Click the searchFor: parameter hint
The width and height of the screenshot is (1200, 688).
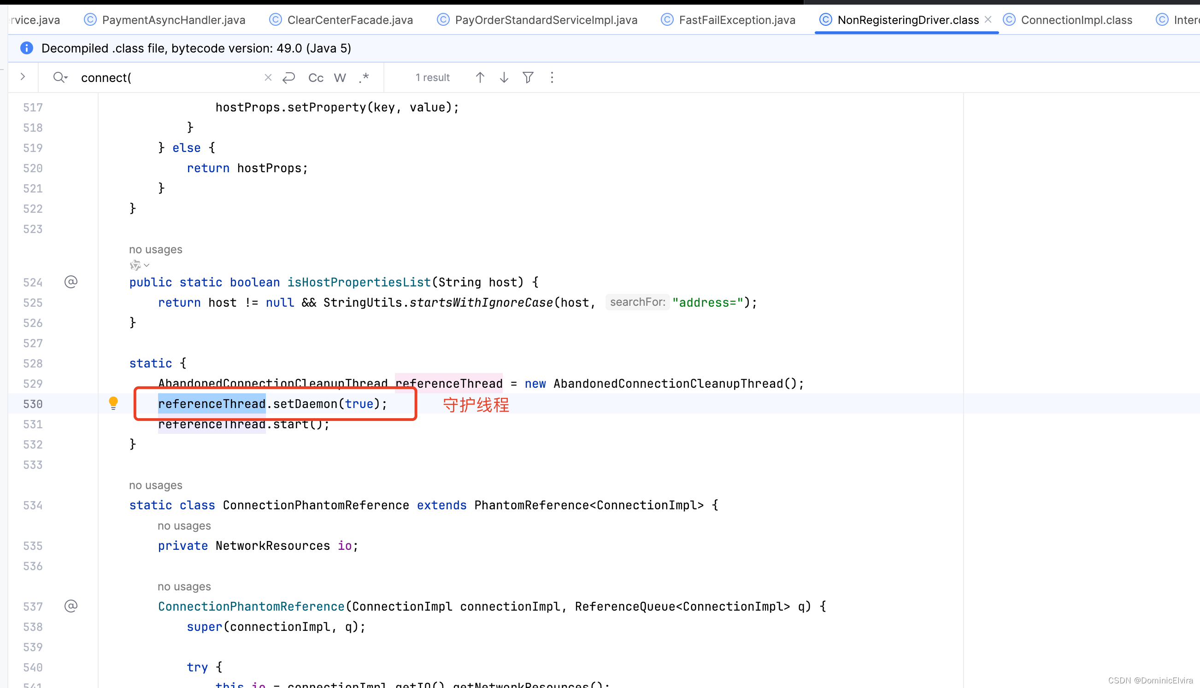637,302
